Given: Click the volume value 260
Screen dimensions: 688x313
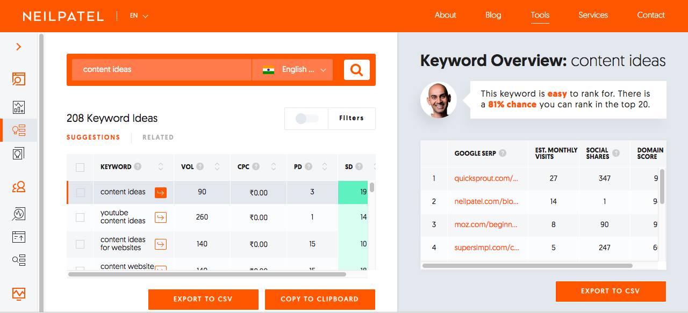Looking at the screenshot, I should 202,217.
